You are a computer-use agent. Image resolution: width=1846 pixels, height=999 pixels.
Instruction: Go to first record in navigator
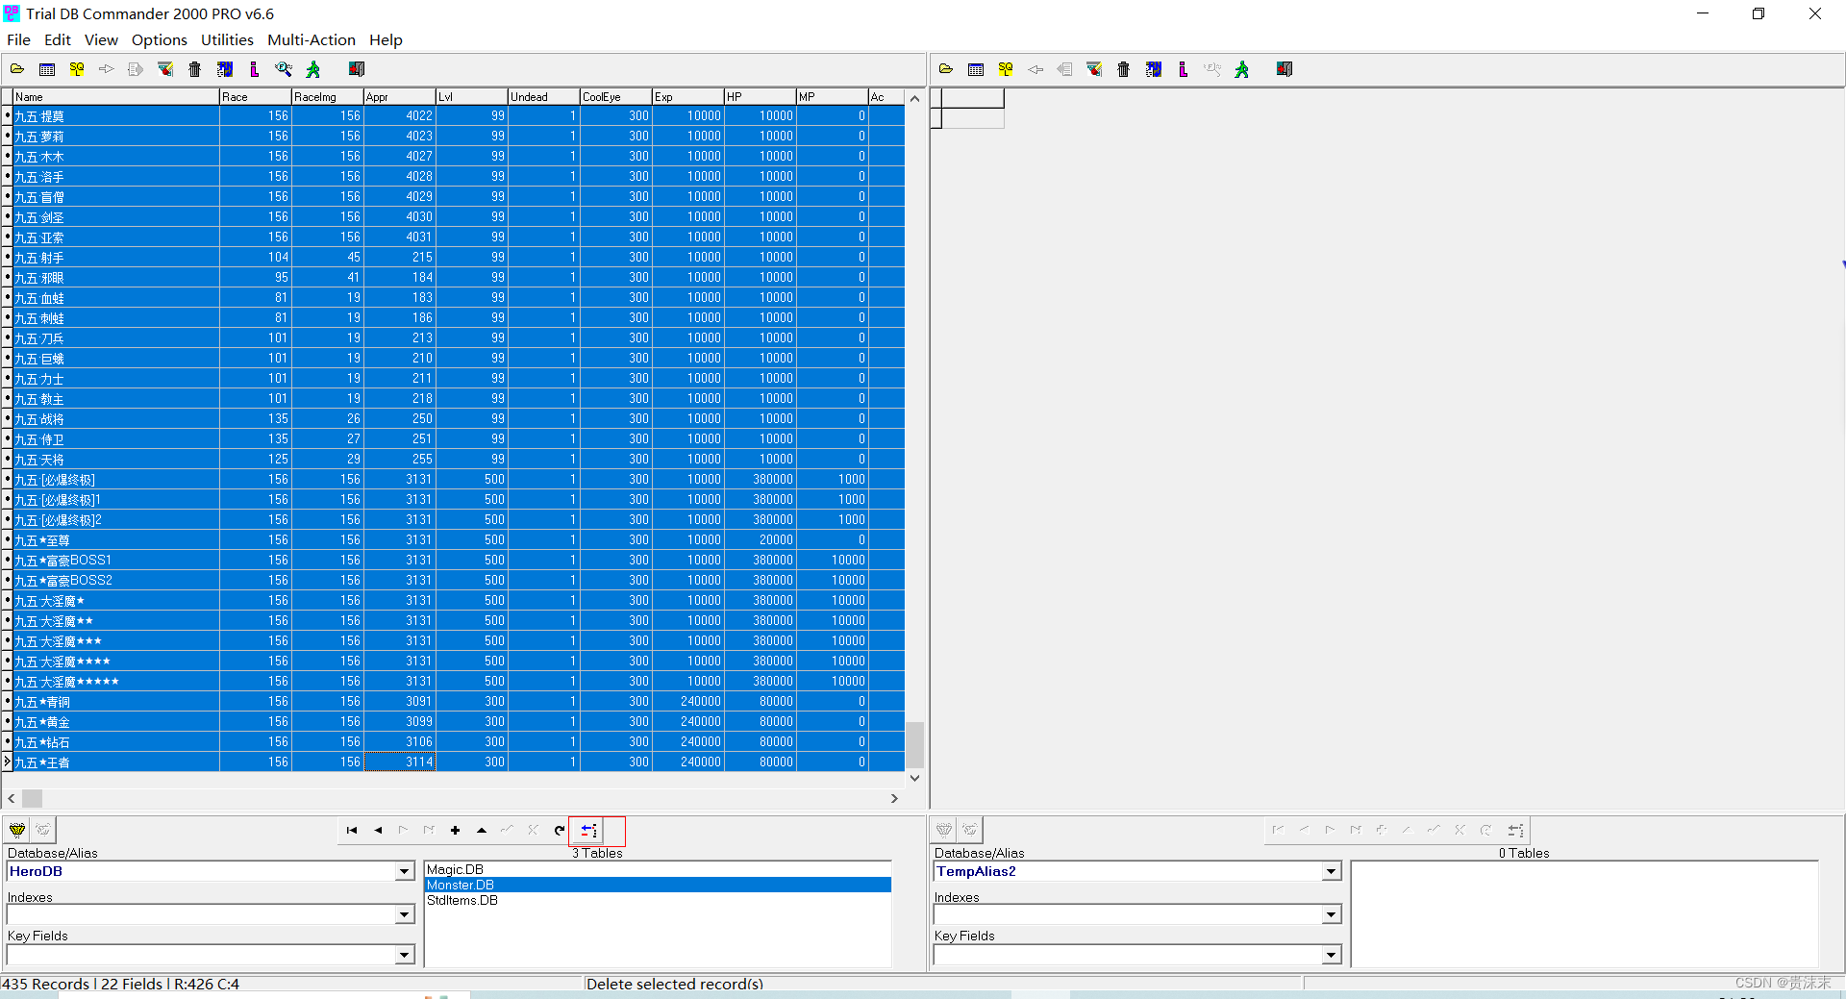[352, 831]
